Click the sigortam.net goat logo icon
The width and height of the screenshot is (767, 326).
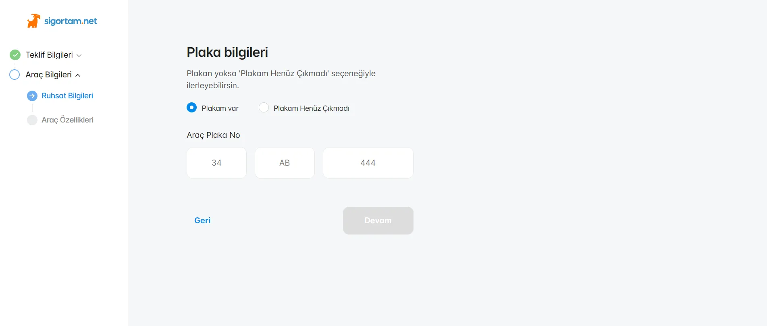[34, 21]
